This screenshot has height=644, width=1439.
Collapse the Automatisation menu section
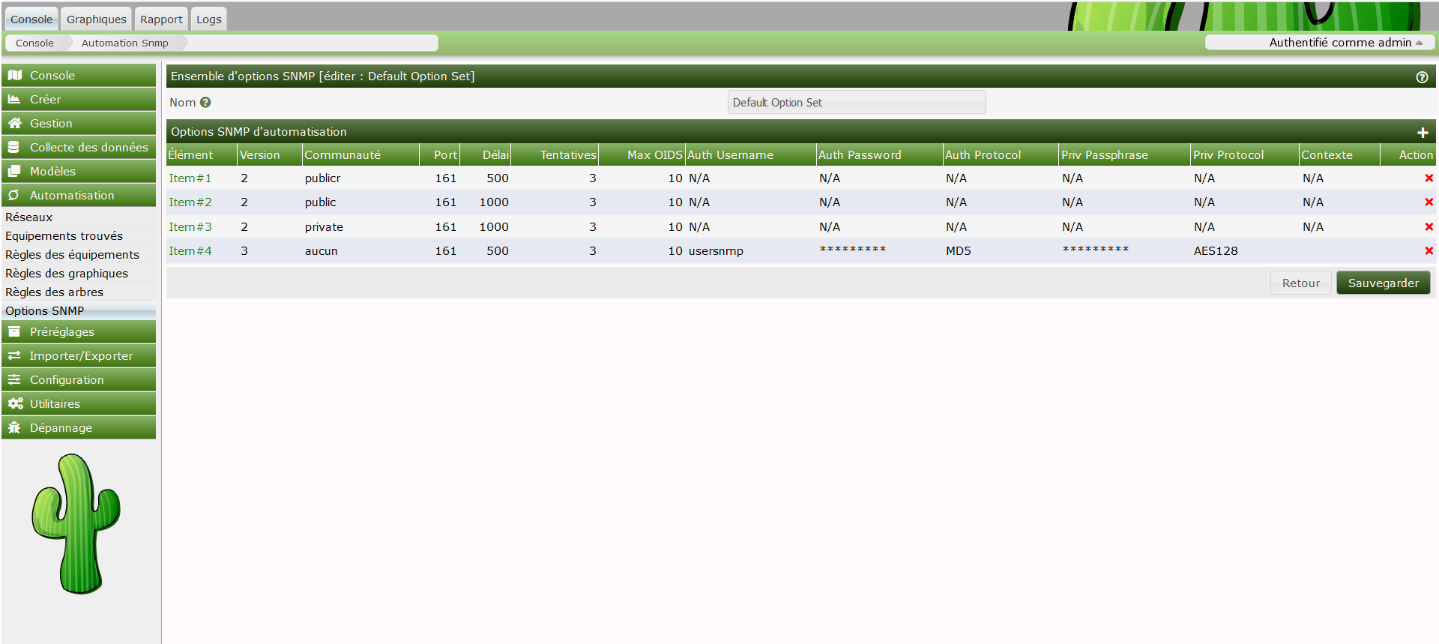coord(79,196)
